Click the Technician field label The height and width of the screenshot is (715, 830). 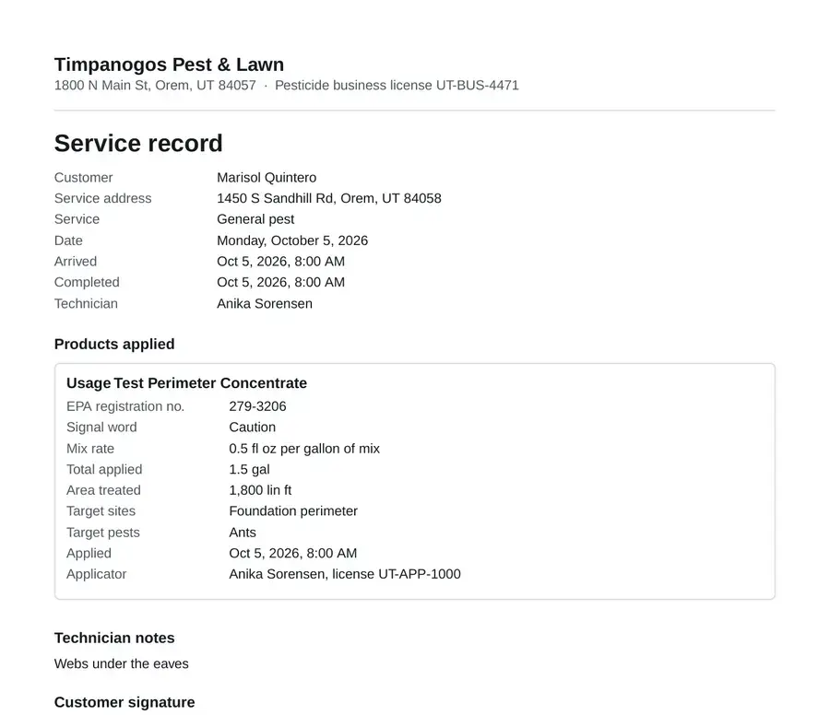[x=86, y=303]
